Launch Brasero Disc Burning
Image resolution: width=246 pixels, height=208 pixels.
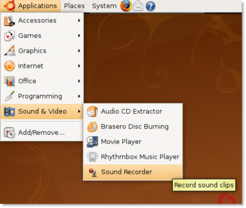coord(133,127)
